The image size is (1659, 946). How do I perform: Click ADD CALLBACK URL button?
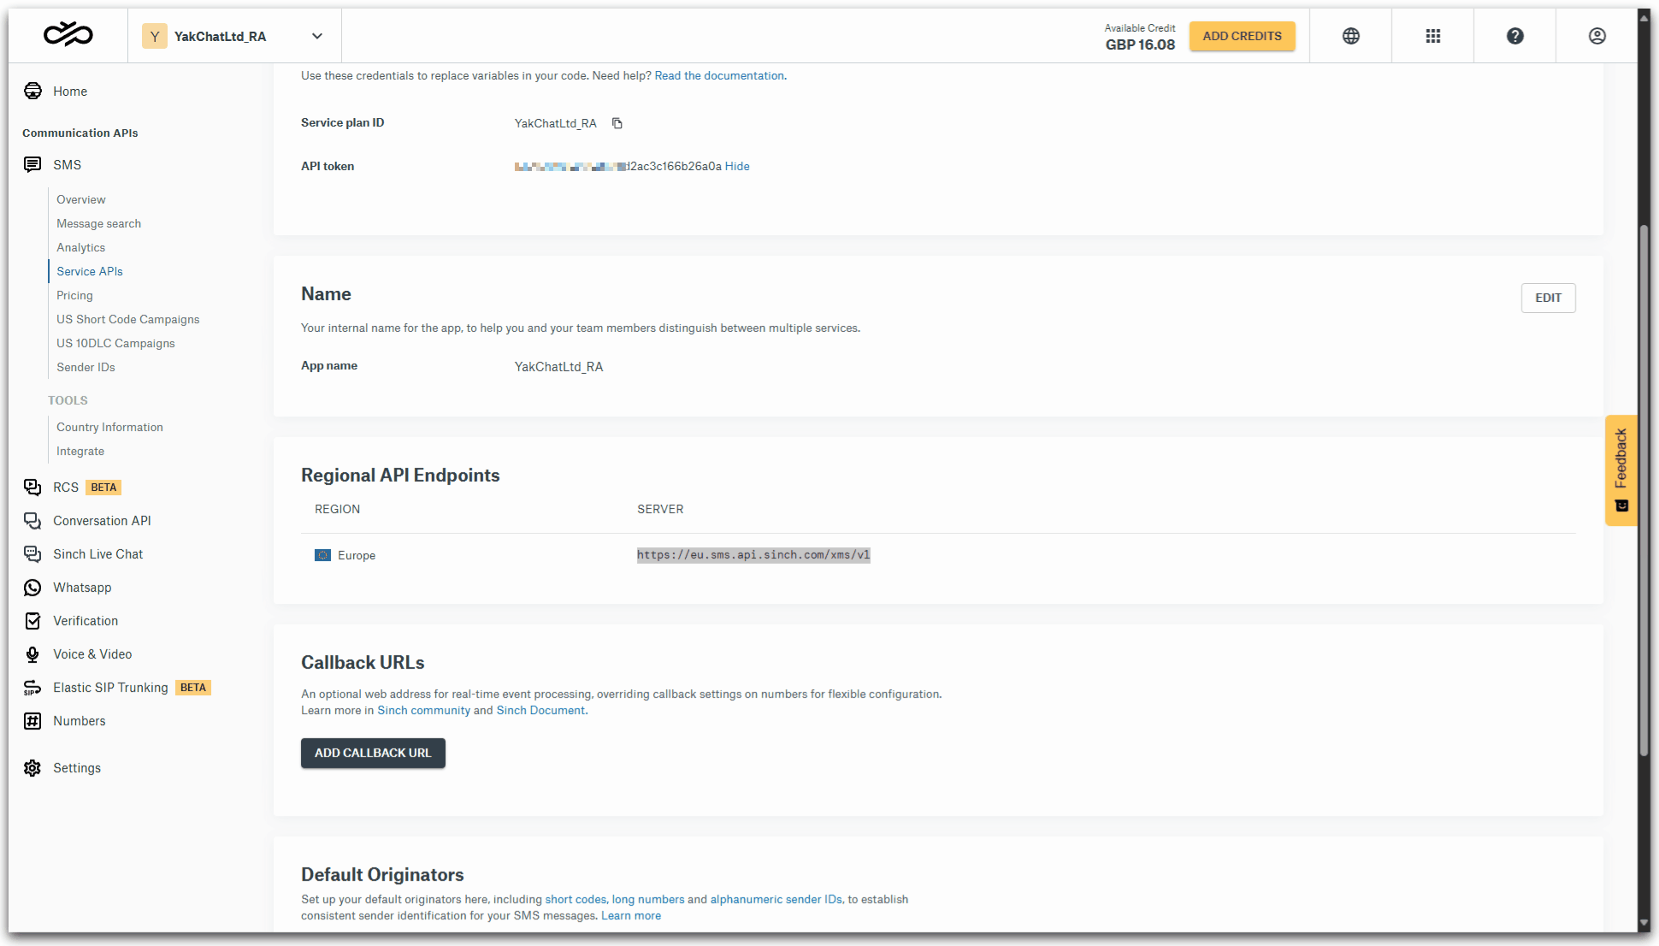pos(373,752)
